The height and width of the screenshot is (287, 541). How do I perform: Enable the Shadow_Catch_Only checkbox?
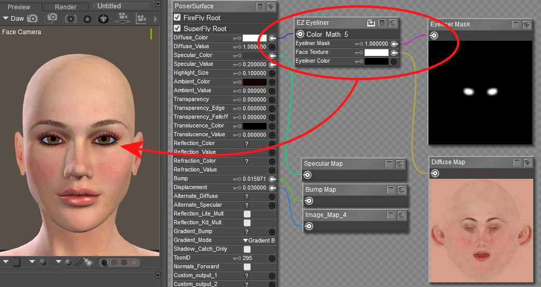(x=247, y=249)
